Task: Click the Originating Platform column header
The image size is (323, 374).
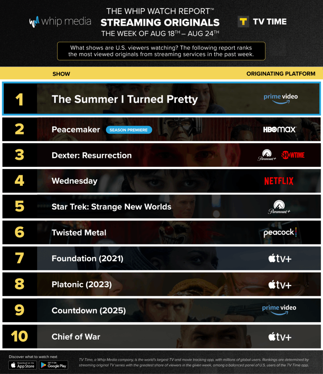Action: click(x=281, y=74)
